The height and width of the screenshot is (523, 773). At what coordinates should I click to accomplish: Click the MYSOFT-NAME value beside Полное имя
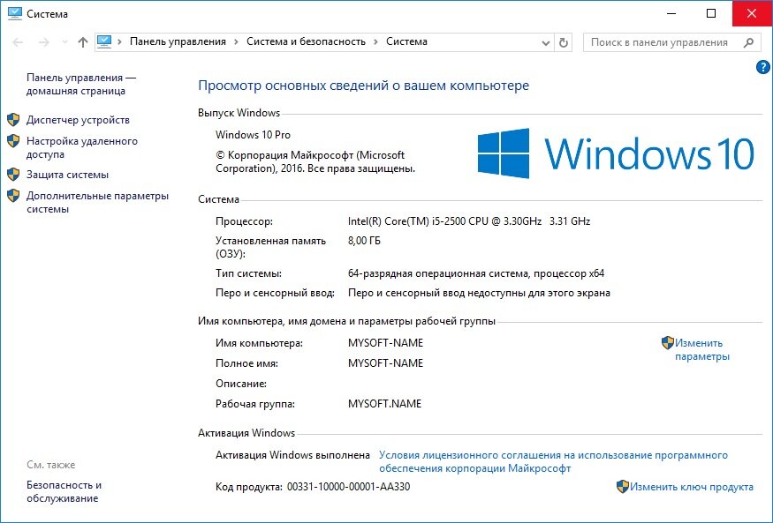(x=385, y=363)
